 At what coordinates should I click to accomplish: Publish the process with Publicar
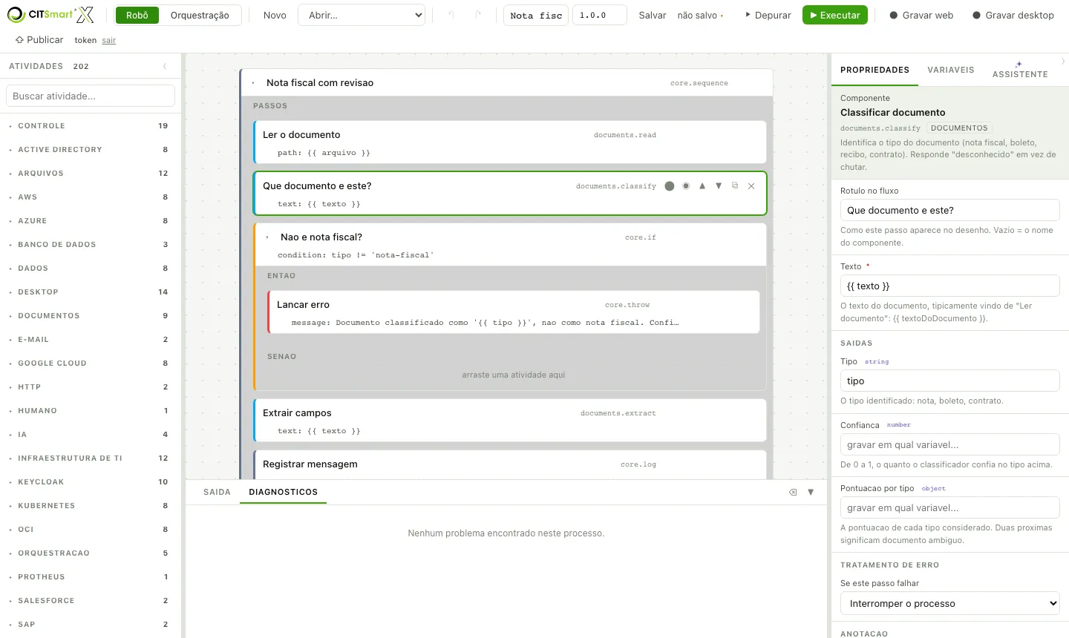pos(39,40)
